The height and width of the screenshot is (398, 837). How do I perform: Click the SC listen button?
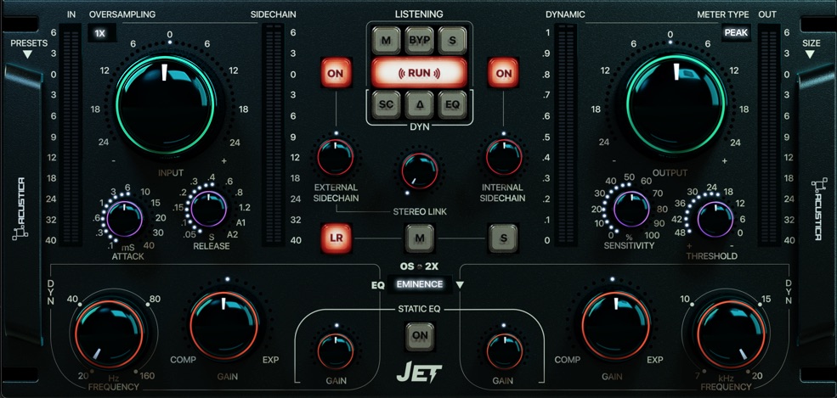(386, 105)
